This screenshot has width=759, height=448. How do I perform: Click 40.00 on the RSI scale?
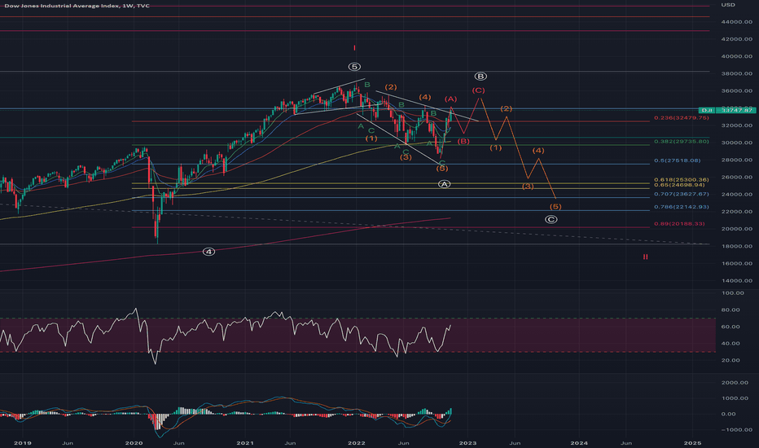(x=730, y=344)
